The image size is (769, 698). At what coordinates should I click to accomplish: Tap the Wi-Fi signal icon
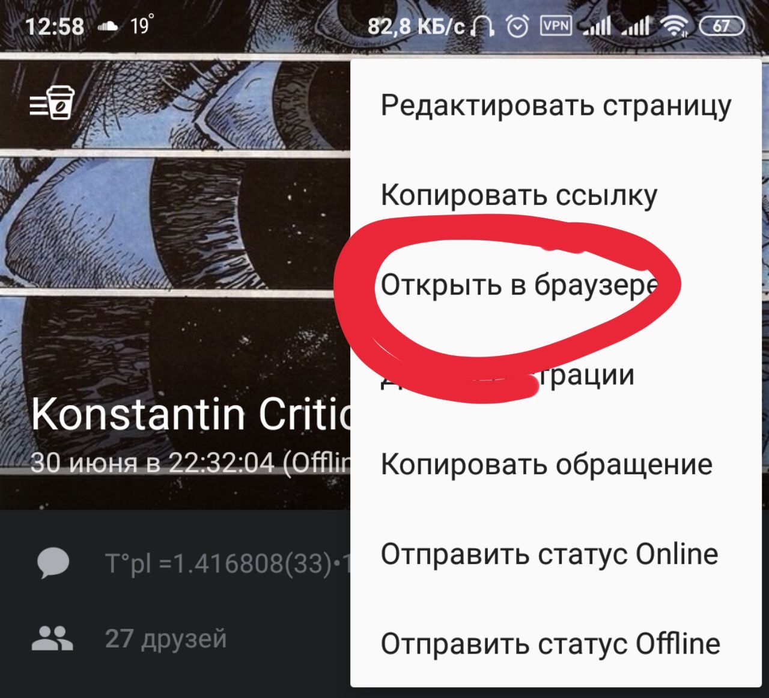[x=674, y=26]
